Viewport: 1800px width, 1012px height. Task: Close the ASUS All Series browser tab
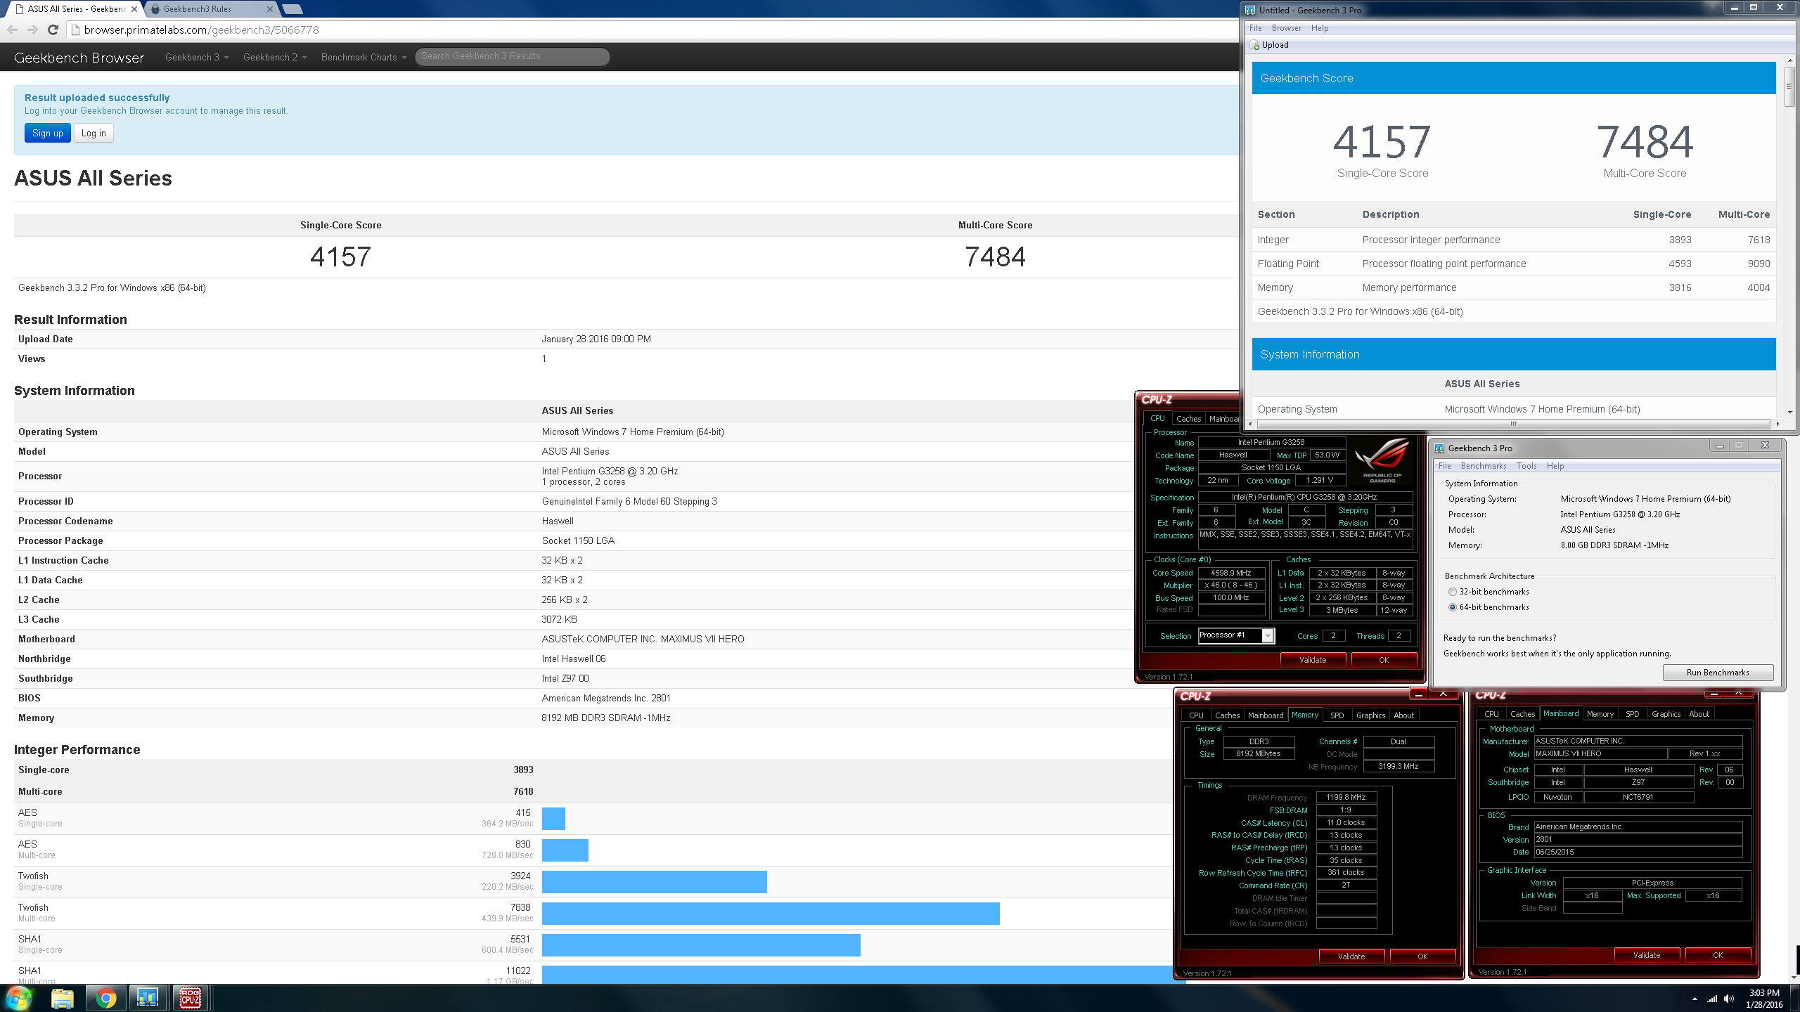134,9
